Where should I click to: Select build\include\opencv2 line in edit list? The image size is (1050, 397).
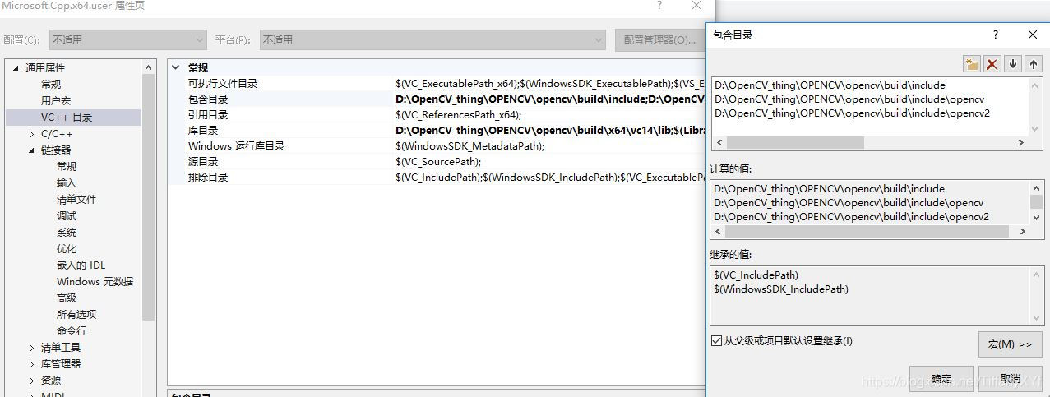[852, 113]
